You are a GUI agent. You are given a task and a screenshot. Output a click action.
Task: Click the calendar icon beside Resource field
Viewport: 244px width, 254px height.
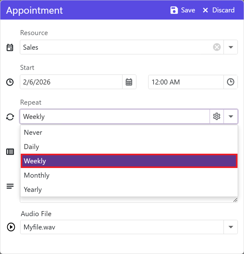(10, 48)
